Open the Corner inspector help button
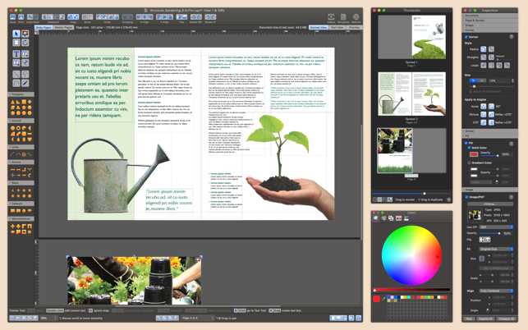 pyautogui.click(x=511, y=37)
